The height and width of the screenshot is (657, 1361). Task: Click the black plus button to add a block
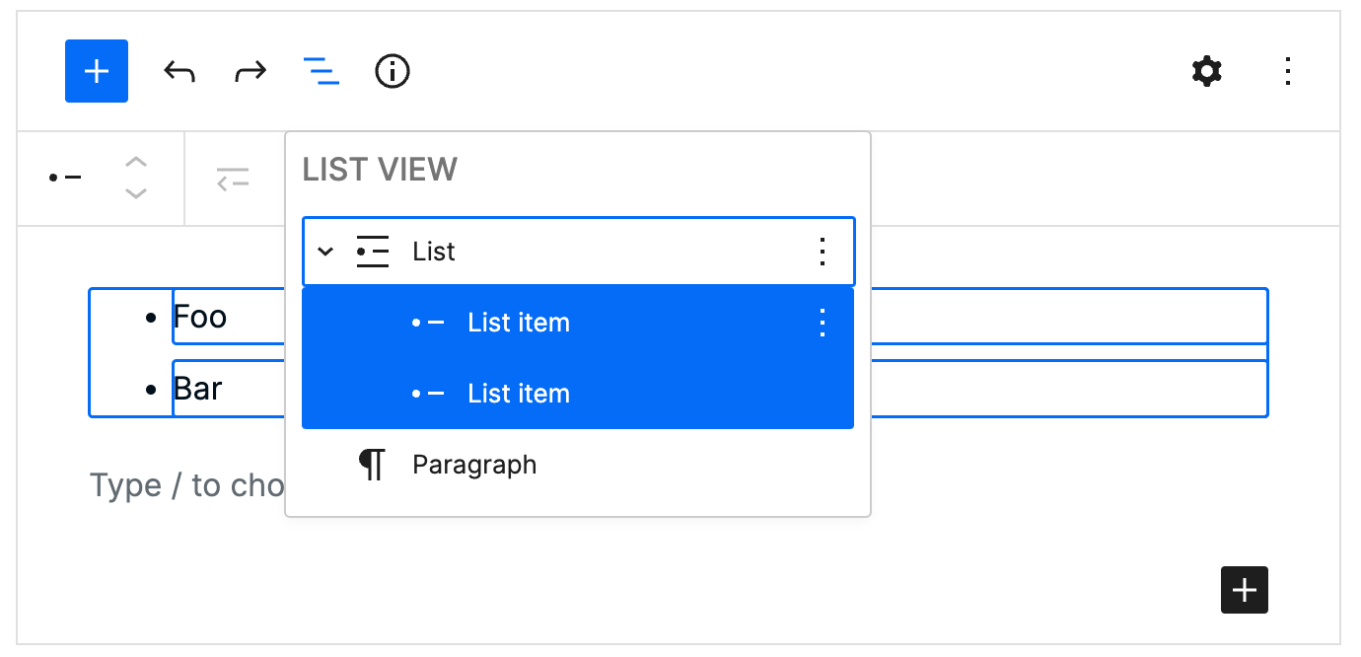[x=1244, y=589]
